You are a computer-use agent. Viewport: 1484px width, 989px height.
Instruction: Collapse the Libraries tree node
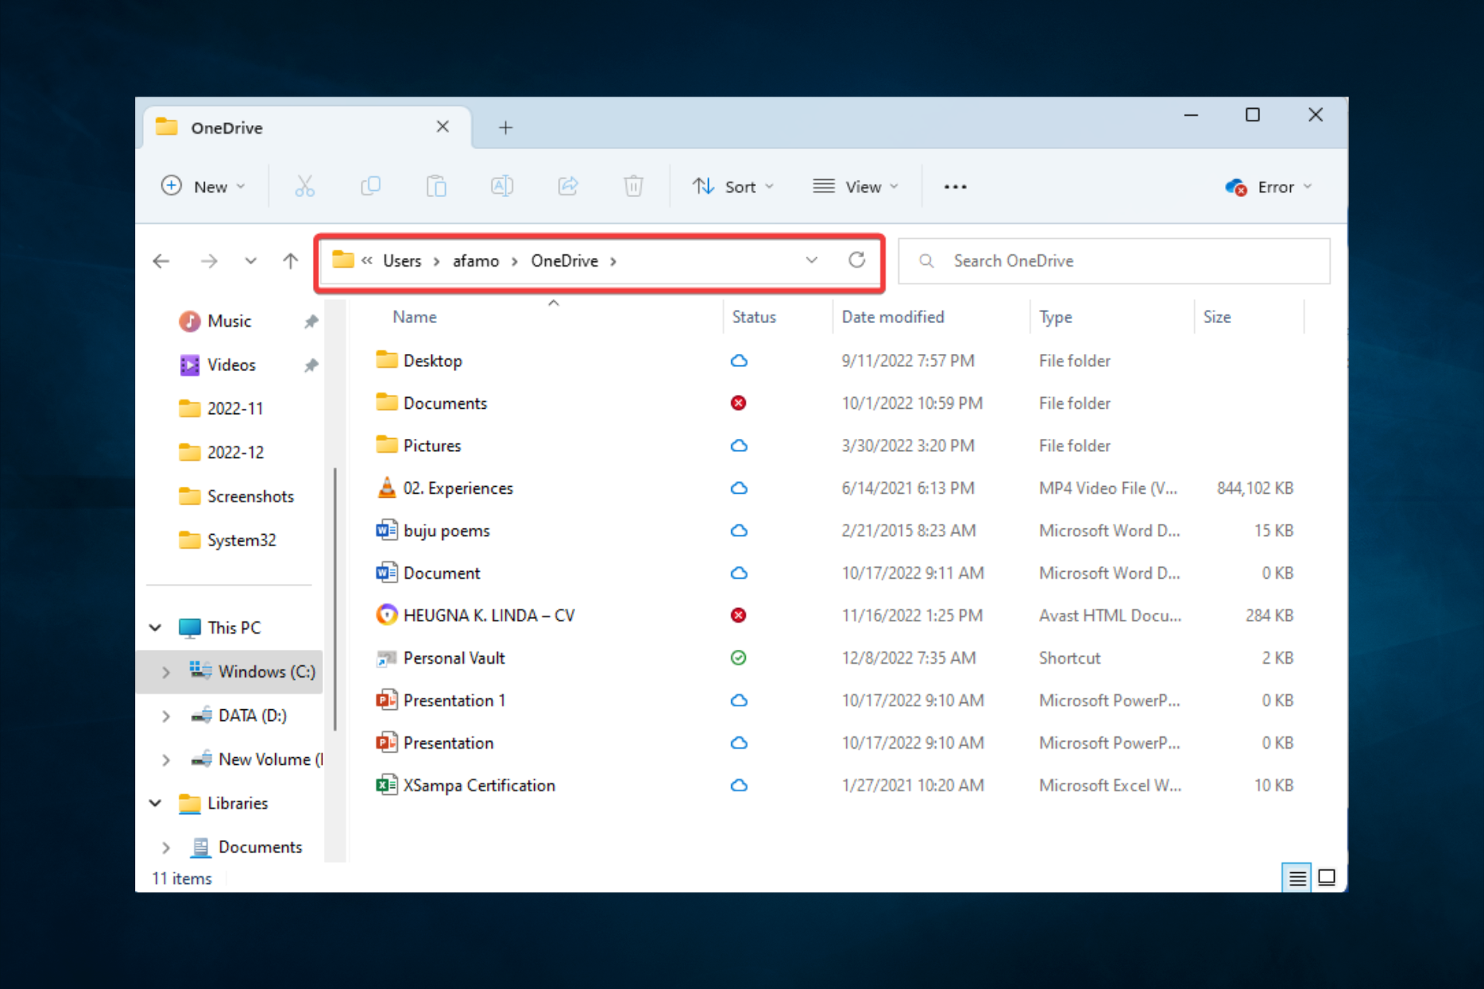(155, 804)
